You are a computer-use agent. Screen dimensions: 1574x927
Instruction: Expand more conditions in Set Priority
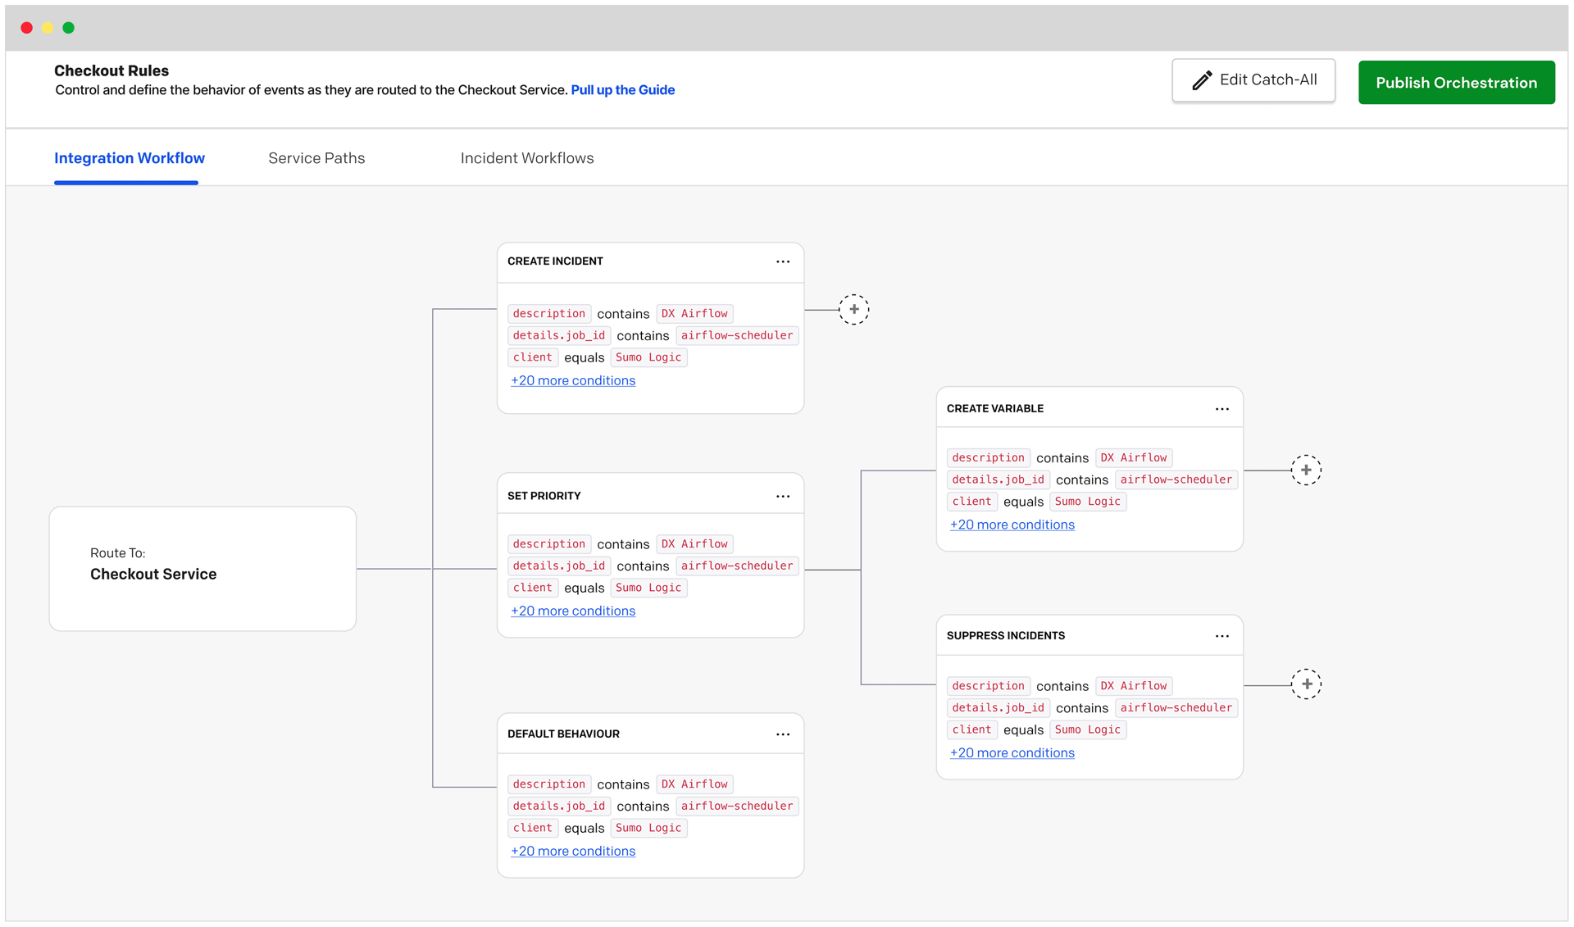(x=573, y=611)
